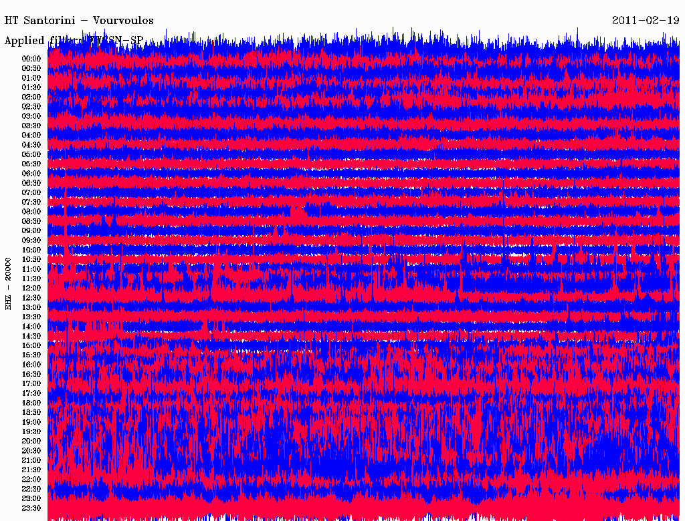Select the 10:00 time label

[31, 250]
